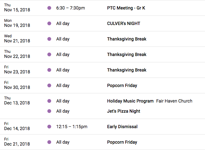Open Popcorn Friday event on Dec 21
This screenshot has height=150, width=205.
[122, 142]
